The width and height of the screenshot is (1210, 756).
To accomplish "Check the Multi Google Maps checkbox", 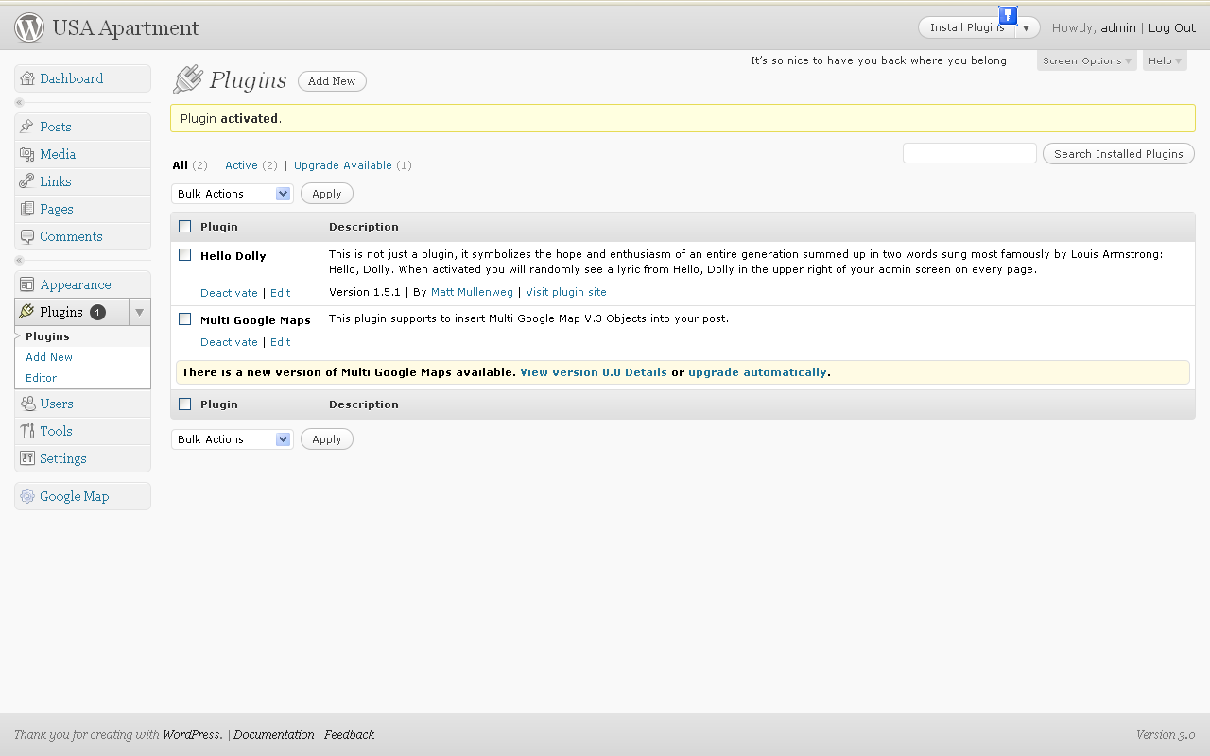I will [x=185, y=319].
